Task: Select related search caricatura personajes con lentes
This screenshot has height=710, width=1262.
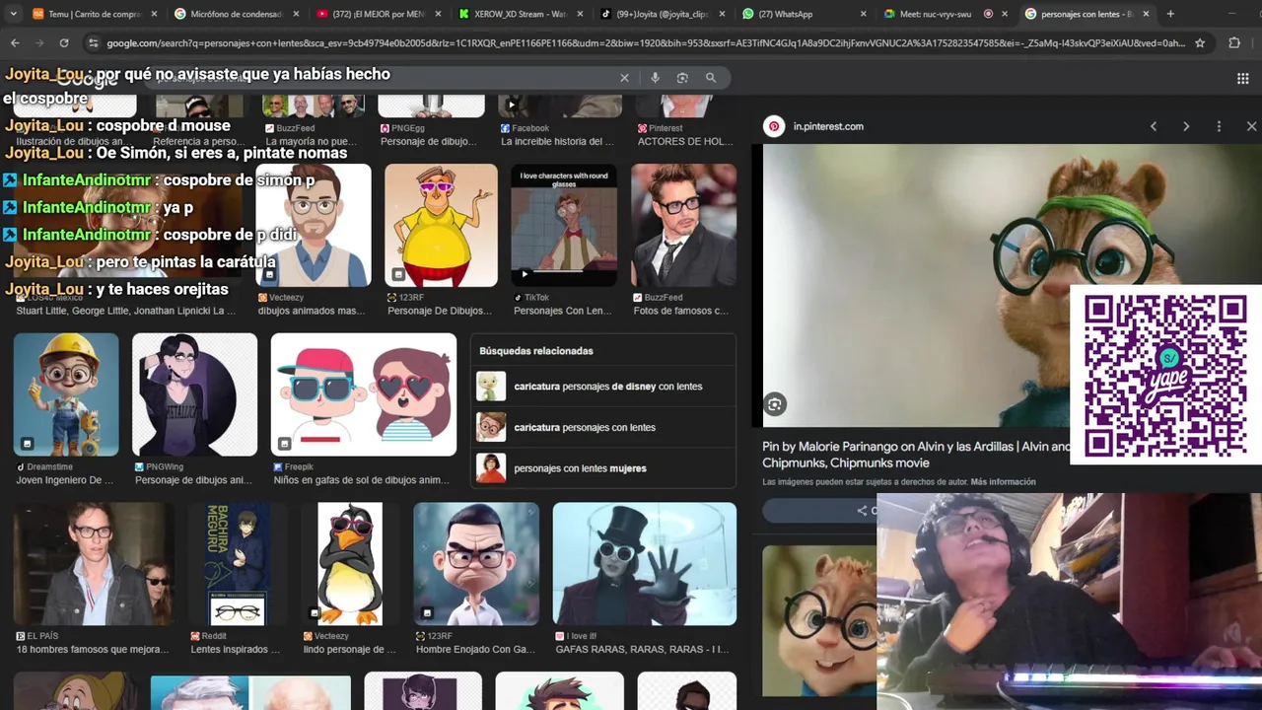Action: (x=604, y=427)
